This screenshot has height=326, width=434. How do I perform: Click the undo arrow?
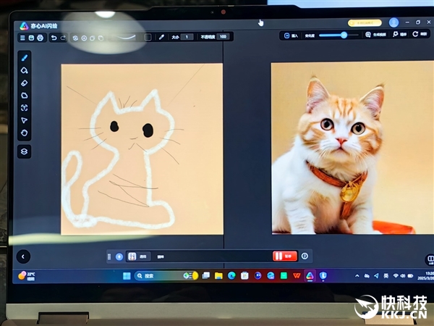point(54,37)
